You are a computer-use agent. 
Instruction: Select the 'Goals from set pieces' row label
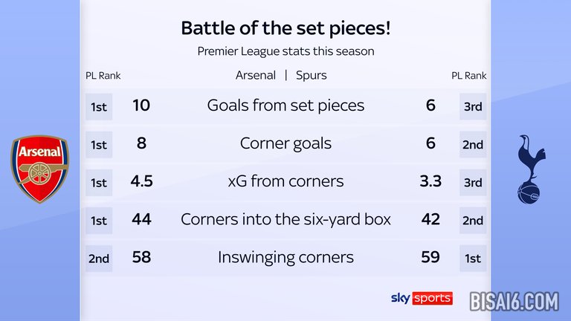tap(285, 106)
